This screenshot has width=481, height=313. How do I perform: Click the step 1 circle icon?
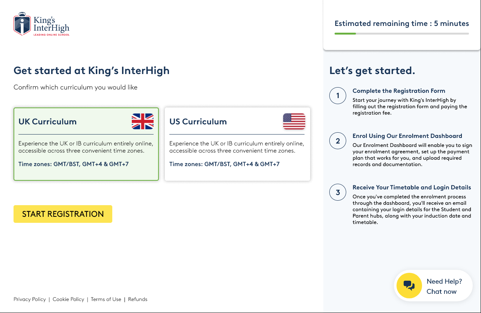(338, 95)
